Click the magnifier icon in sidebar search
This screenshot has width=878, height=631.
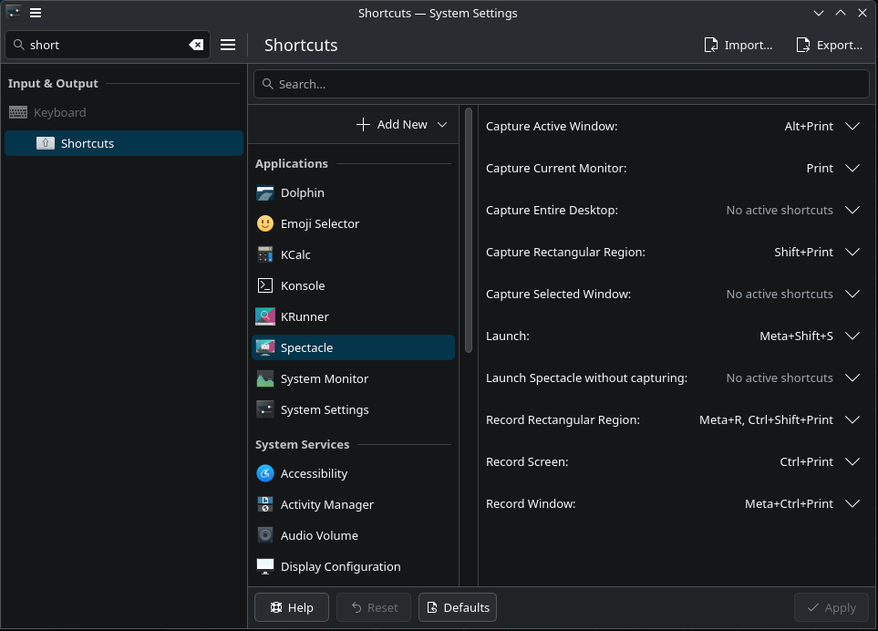(x=19, y=45)
